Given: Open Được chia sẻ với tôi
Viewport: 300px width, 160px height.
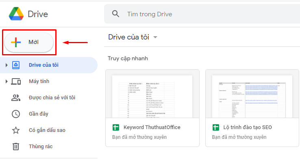Looking at the screenshot, I should click(49, 98).
